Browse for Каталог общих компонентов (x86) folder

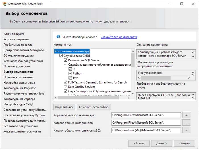(x=186, y=130)
